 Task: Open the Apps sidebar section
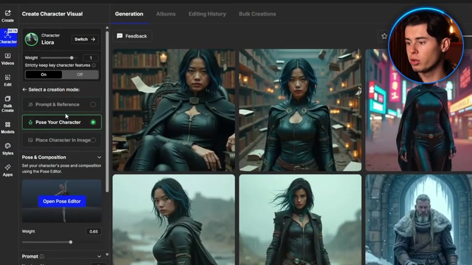tap(8, 170)
